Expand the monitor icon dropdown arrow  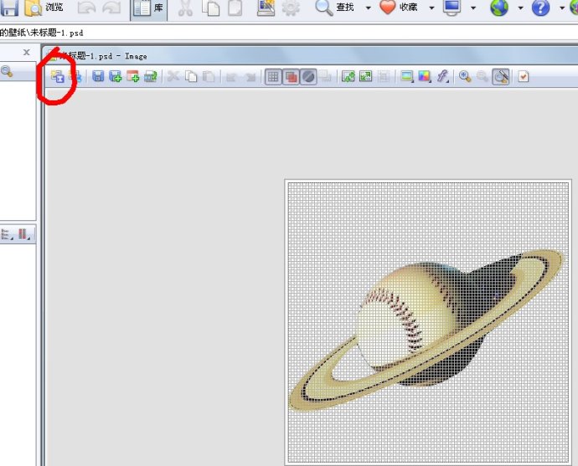[x=473, y=8]
